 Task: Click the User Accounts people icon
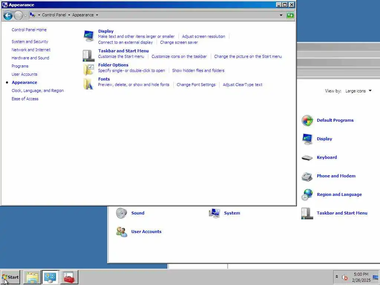[122, 232]
